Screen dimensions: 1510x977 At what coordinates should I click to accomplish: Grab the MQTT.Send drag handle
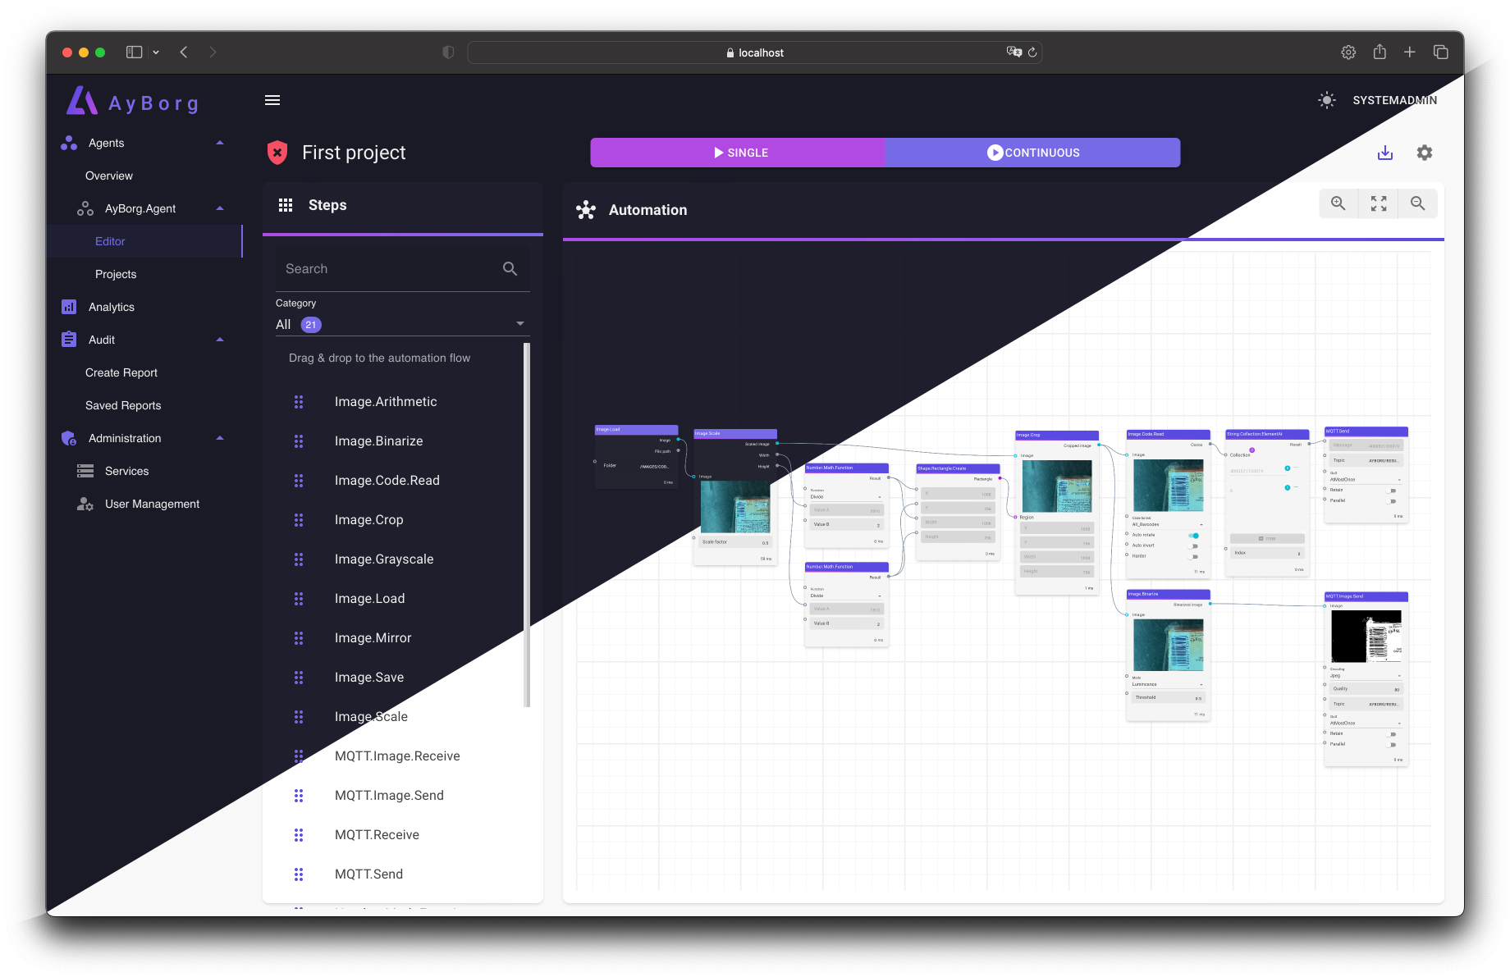[299, 874]
